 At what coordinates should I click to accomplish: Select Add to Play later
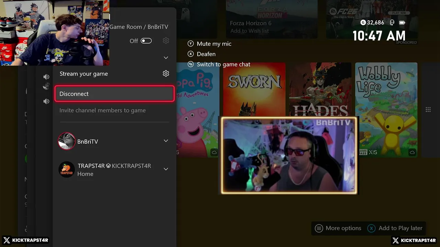400,228
